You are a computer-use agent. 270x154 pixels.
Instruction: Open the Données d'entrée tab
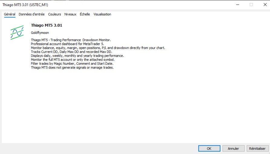point(32,14)
